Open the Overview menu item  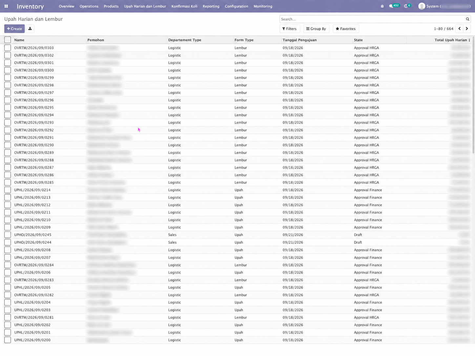(x=67, y=6)
